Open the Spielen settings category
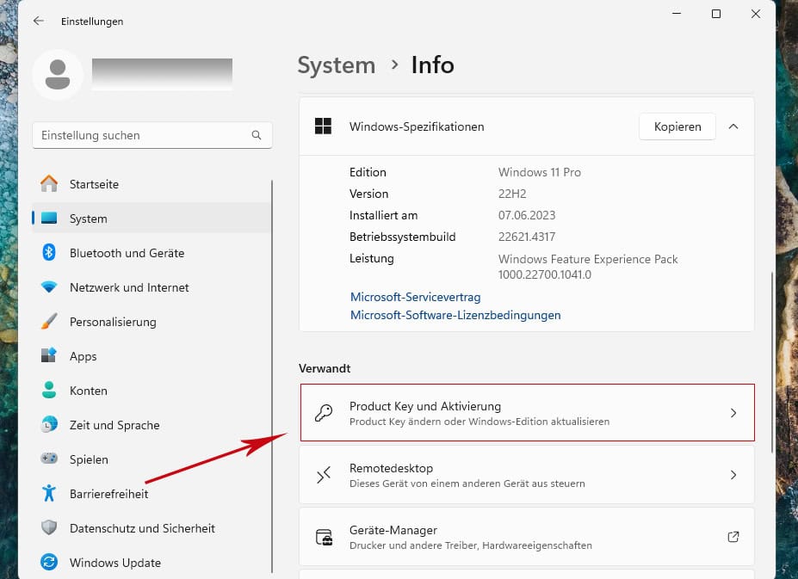Image resolution: width=798 pixels, height=579 pixels. click(89, 459)
